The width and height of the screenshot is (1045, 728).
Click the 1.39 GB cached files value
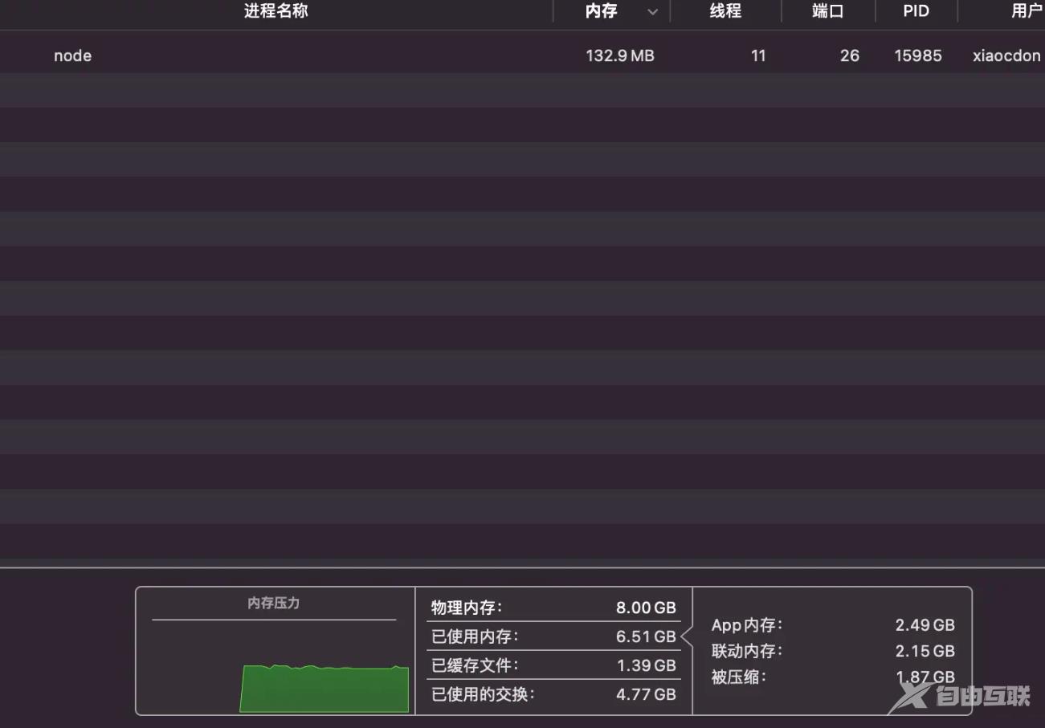click(646, 665)
